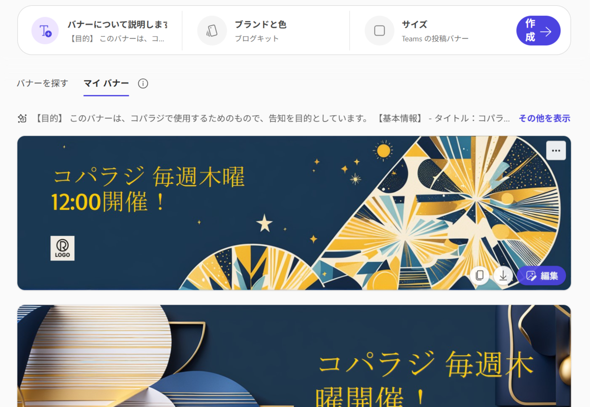Switch to the バナーを探す tab
The image size is (590, 407).
point(42,84)
